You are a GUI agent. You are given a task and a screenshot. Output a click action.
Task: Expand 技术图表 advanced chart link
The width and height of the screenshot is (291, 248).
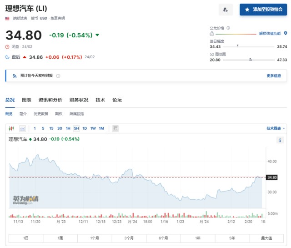(276, 128)
